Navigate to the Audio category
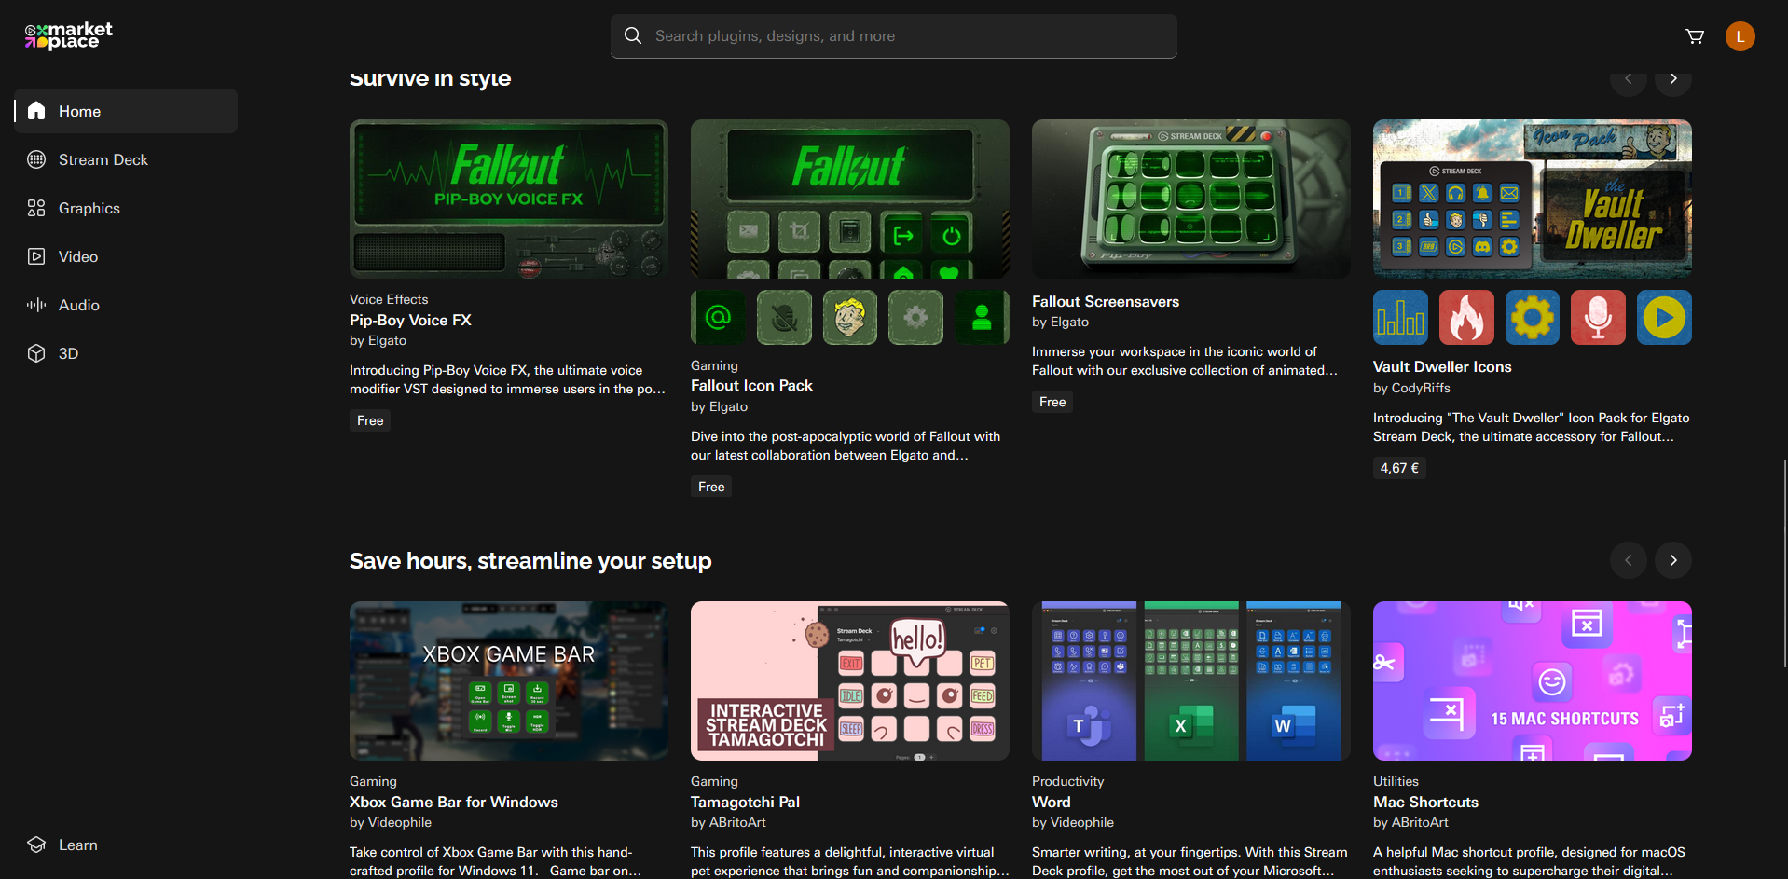This screenshot has height=879, width=1788. [78, 305]
